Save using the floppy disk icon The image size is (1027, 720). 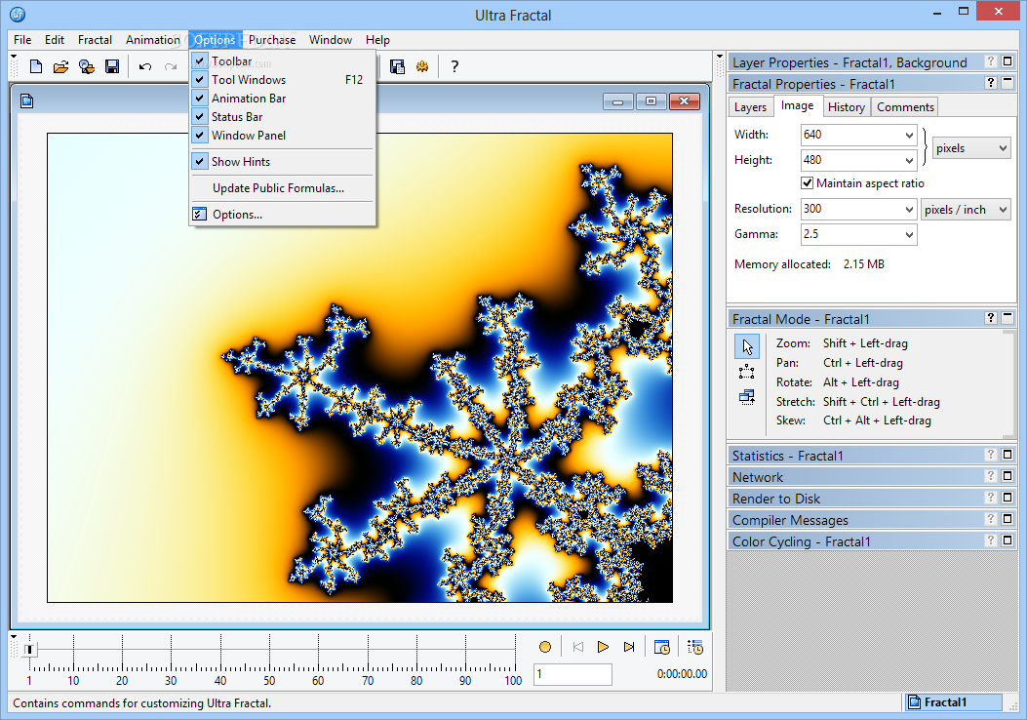pos(112,66)
